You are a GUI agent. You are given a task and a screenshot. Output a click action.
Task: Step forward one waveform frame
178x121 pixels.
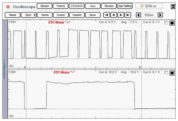click(120, 15)
